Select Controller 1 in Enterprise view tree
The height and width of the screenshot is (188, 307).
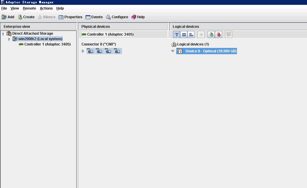coord(47,44)
